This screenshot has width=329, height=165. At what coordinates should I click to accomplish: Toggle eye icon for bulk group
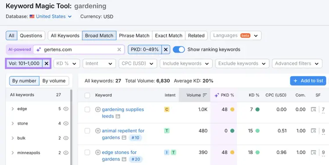66,138
